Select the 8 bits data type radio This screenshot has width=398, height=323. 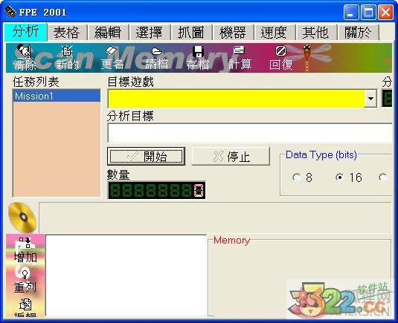click(x=296, y=177)
